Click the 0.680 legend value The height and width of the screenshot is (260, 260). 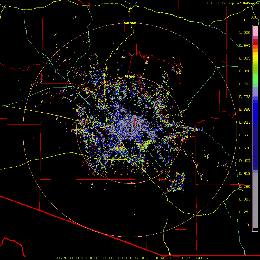(245, 109)
